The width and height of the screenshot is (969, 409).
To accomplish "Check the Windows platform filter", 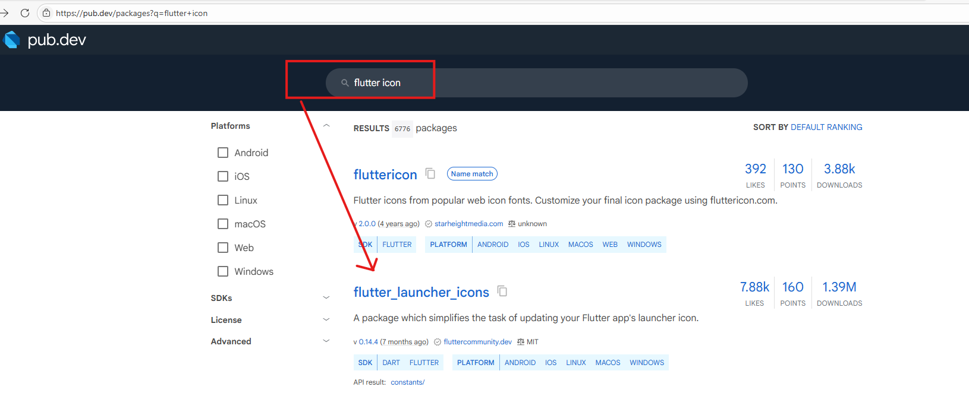I will [x=223, y=272].
